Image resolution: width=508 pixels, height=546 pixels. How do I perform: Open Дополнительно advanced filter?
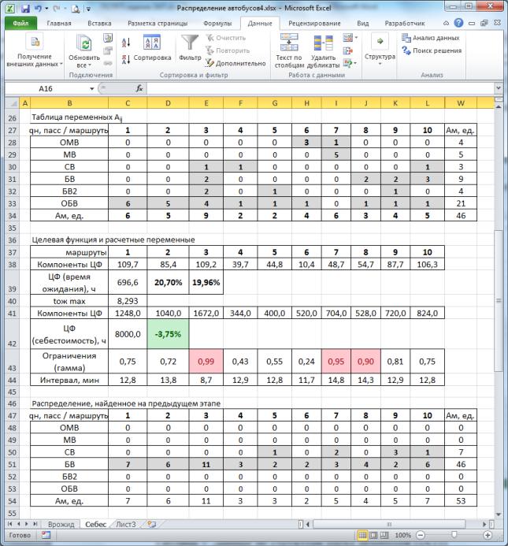point(235,63)
